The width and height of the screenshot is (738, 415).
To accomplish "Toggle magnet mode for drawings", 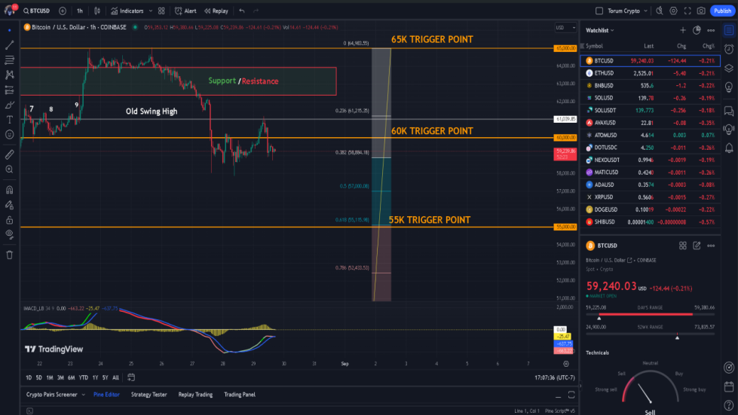I will coord(9,190).
